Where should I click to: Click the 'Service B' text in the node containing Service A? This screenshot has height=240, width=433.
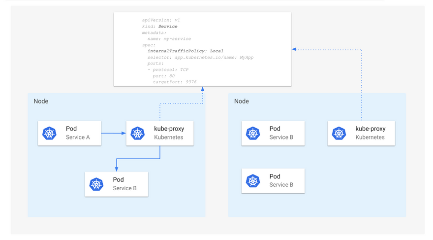124,188
